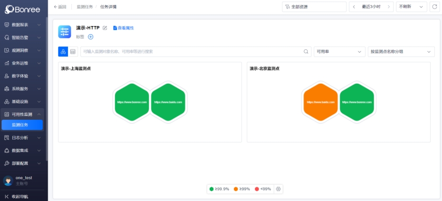Go to next time range arrow
442x201 pixels.
389,7
